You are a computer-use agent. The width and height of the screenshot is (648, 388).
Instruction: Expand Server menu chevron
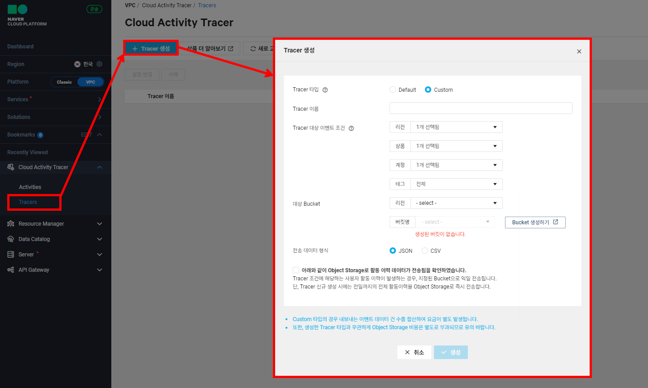pyautogui.click(x=100, y=255)
